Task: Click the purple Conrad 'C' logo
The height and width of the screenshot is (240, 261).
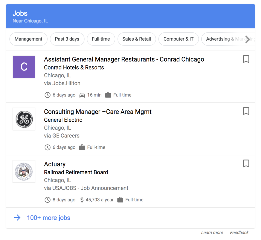Action: tap(24, 67)
